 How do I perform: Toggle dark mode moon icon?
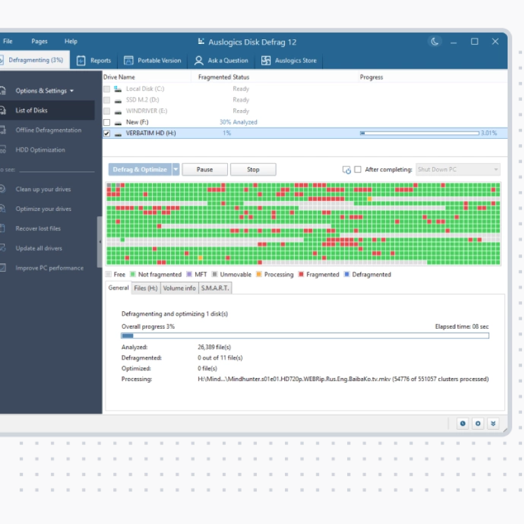[434, 41]
